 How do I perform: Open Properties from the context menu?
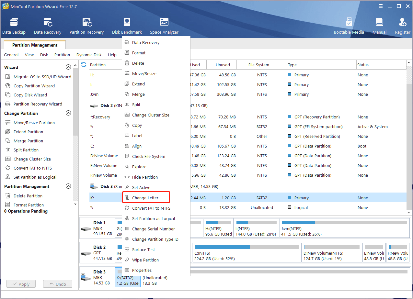tap(156, 271)
